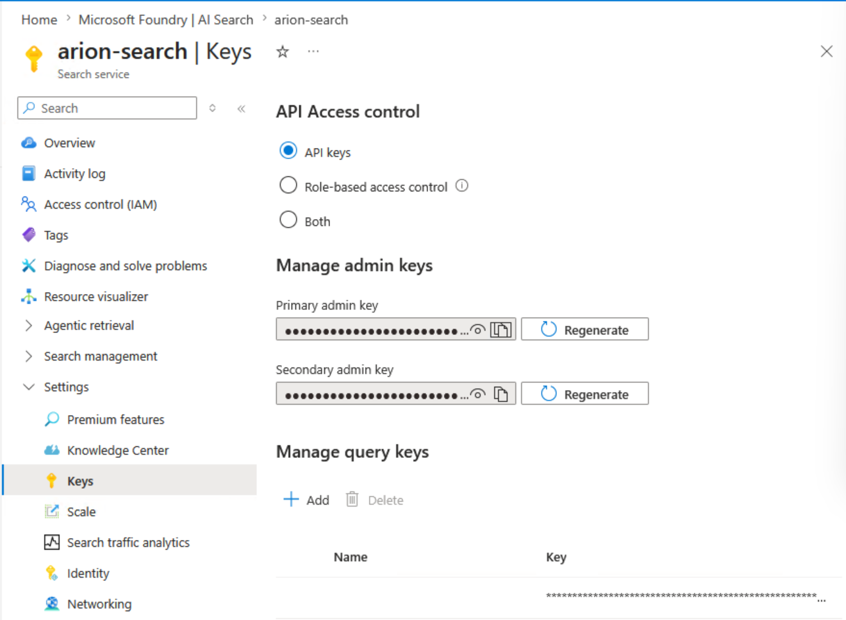Click the plus icon for Add

[291, 500]
